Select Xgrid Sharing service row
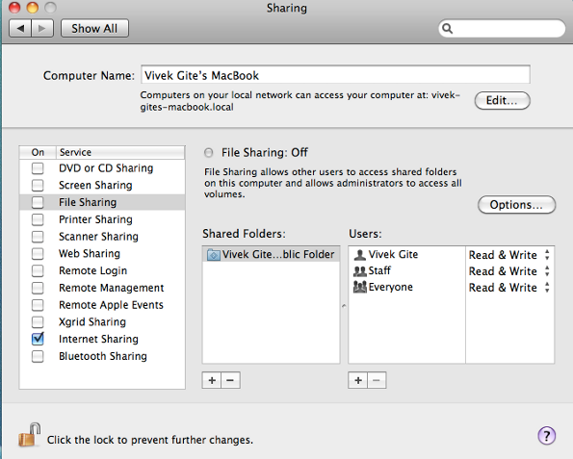 pyautogui.click(x=102, y=321)
